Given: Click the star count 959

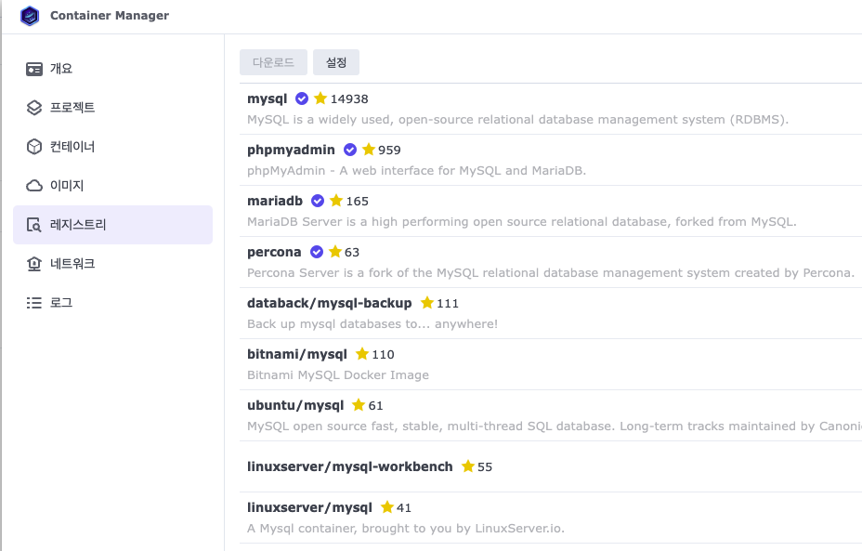Looking at the screenshot, I should click(390, 151).
